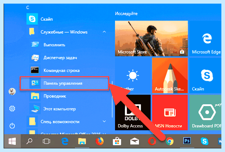Open Task View on the taskbar
This screenshot has height=152, width=225.
pos(46,141)
